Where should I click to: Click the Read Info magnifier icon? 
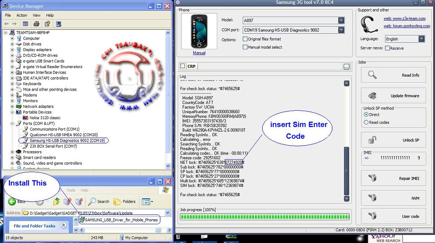(x=372, y=75)
